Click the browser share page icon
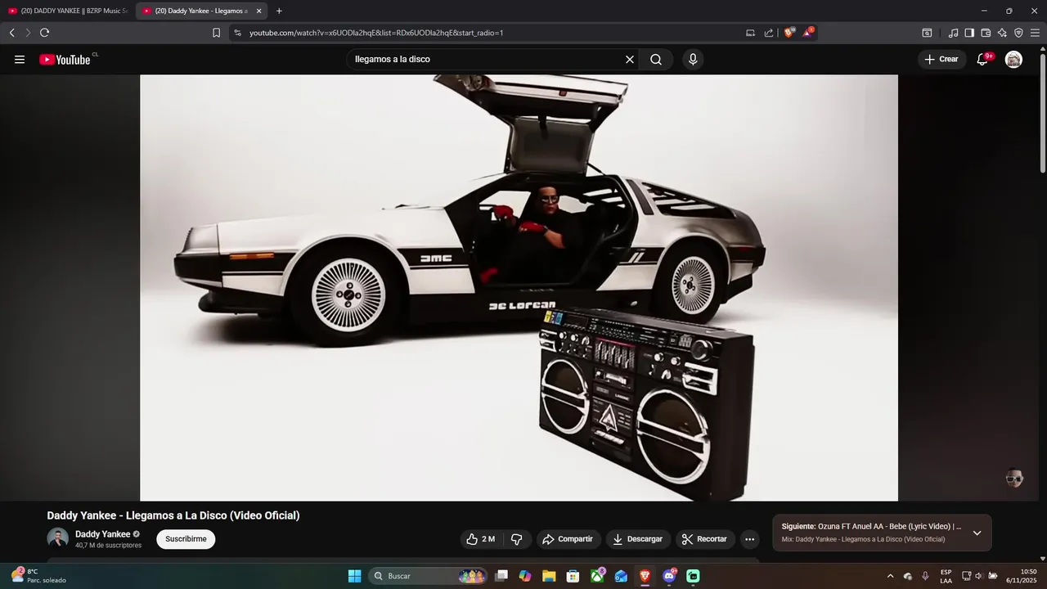1047x589 pixels. click(769, 33)
